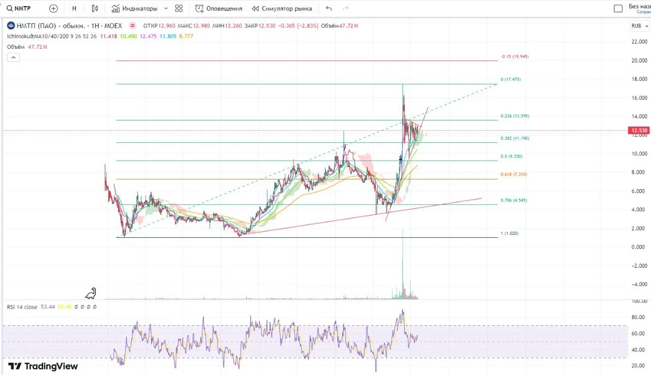
Task: Click the magenta 12.475 indicator value
Action: (147, 36)
